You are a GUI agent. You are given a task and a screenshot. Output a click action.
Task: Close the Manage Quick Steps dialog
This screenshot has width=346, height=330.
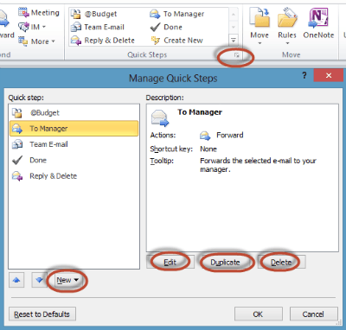tap(329, 75)
